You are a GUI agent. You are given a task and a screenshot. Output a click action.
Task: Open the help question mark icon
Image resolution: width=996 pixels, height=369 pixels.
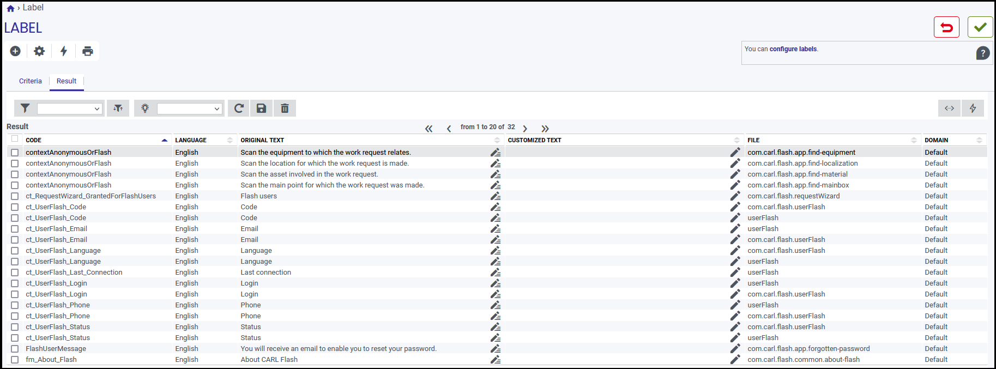click(983, 53)
